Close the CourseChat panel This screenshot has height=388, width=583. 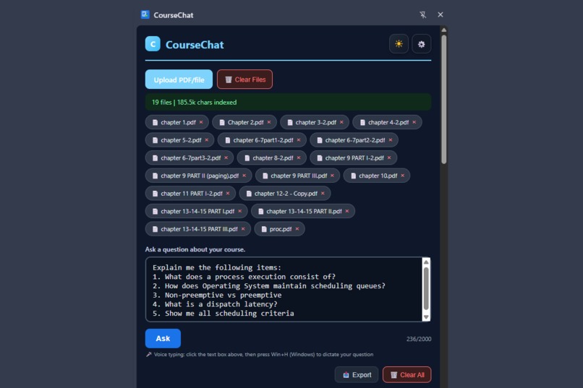pos(441,14)
